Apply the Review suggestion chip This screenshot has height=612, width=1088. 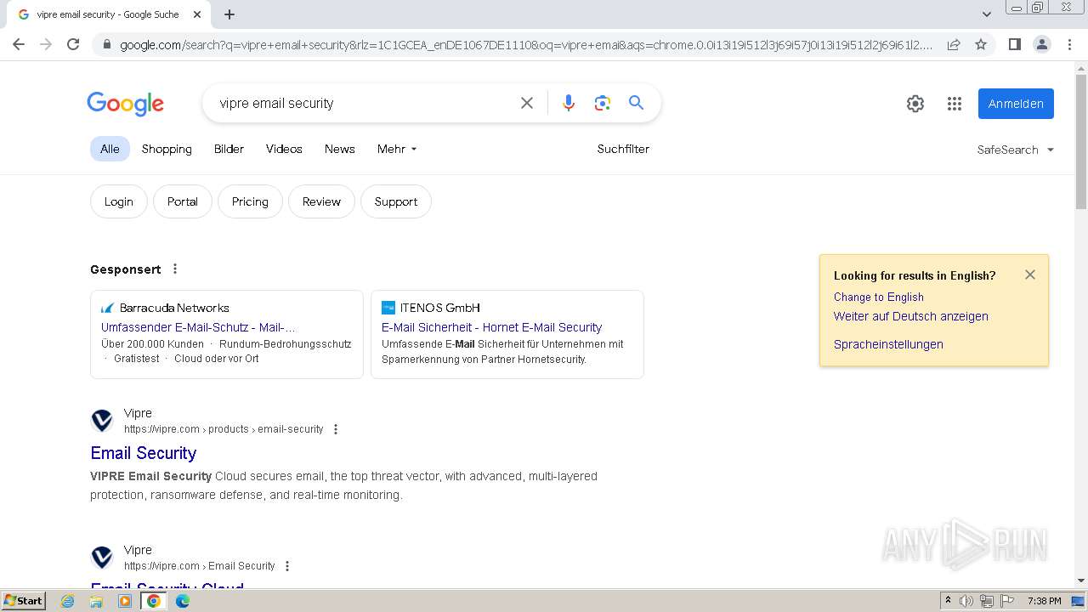click(321, 201)
